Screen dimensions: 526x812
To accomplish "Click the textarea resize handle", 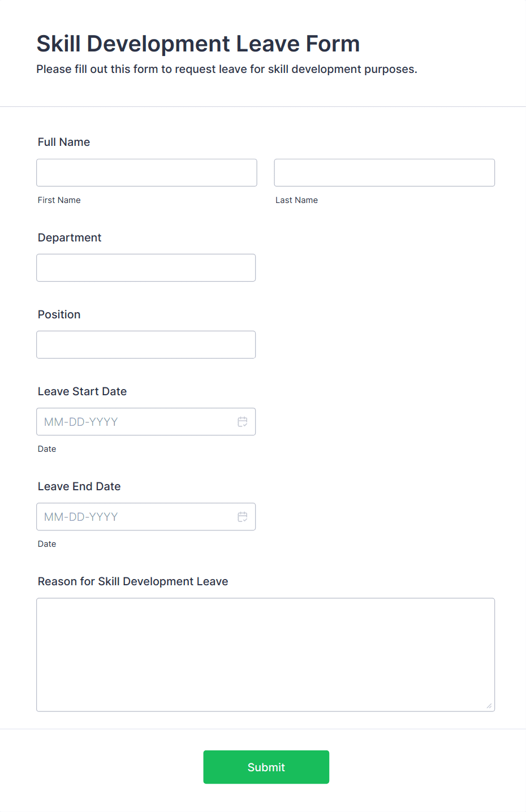I will (x=488, y=706).
